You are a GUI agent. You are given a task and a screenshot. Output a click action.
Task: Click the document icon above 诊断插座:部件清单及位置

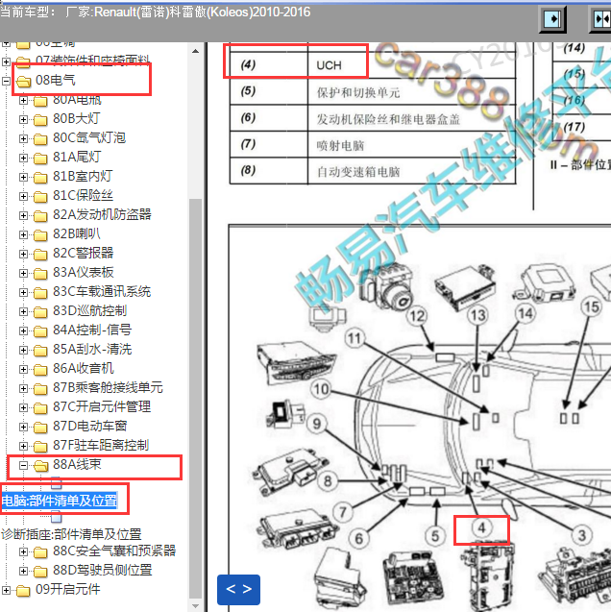pyautogui.click(x=56, y=517)
